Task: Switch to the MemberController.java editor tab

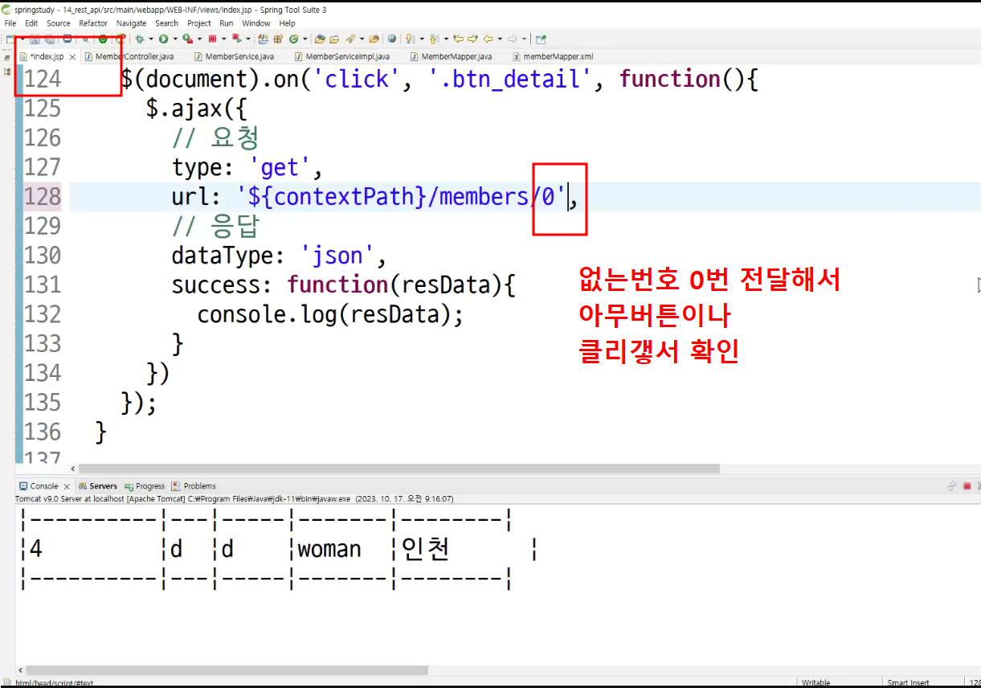Action: point(128,57)
